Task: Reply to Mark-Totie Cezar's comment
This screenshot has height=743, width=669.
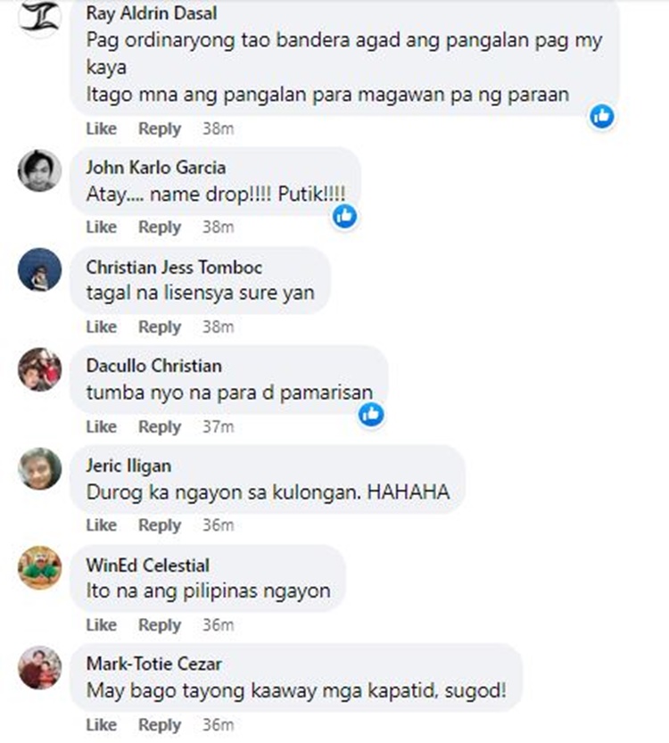Action: coord(160,725)
